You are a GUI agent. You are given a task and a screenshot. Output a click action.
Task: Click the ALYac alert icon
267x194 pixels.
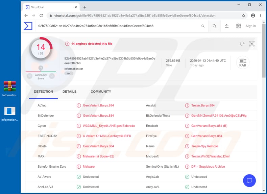point(79,105)
